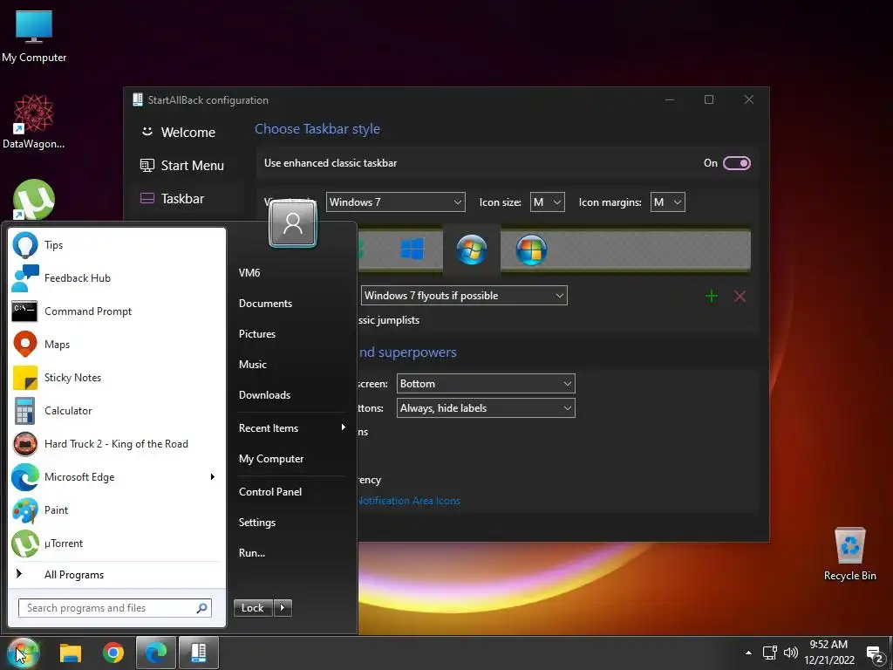Expand Recent Items submenu

[x=291, y=427]
